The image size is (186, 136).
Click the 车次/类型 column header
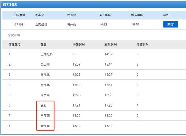point(19,15)
